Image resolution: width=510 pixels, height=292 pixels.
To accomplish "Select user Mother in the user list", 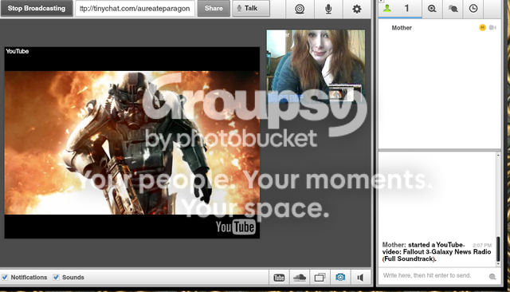I will pyautogui.click(x=402, y=28).
